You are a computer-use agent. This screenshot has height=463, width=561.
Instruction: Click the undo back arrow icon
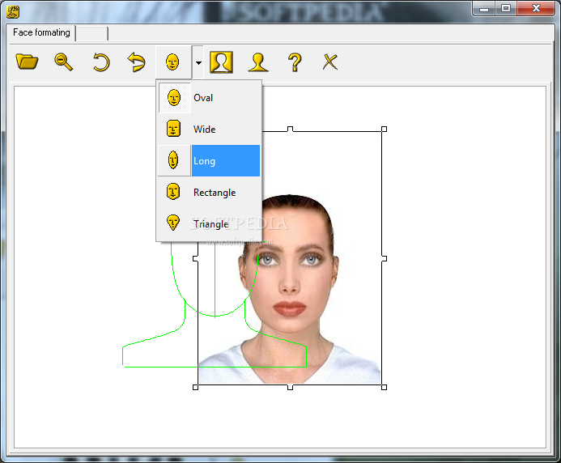click(x=137, y=62)
